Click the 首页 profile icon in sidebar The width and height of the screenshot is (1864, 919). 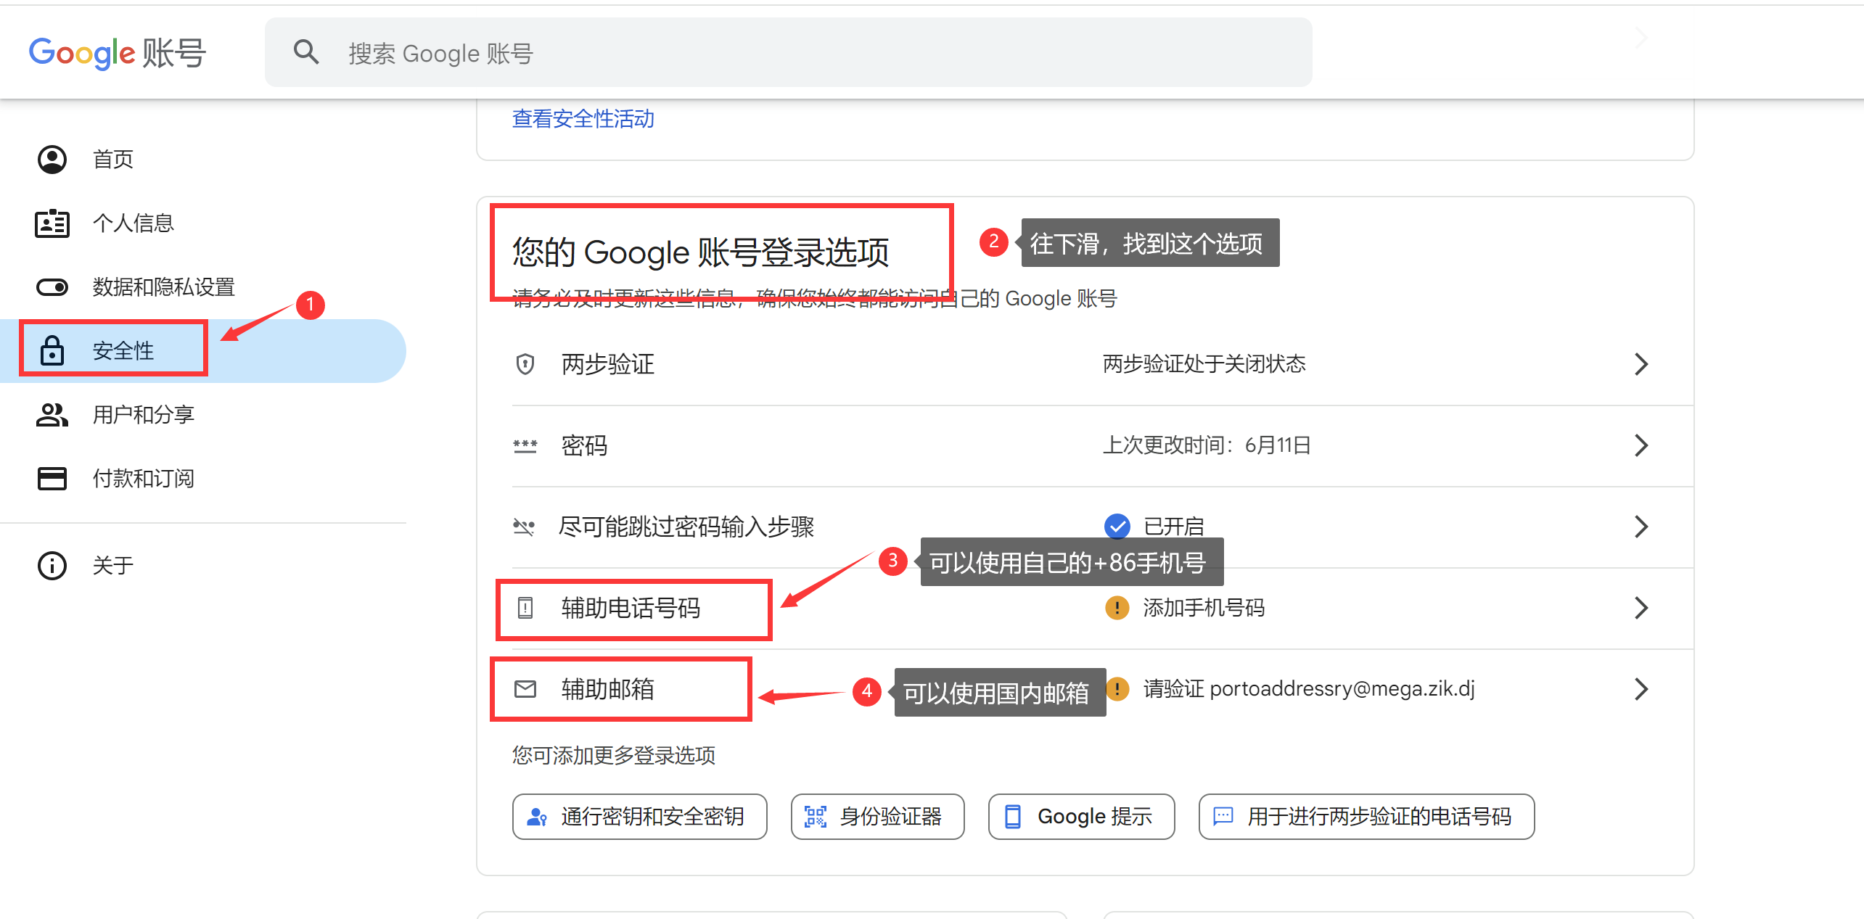[52, 159]
